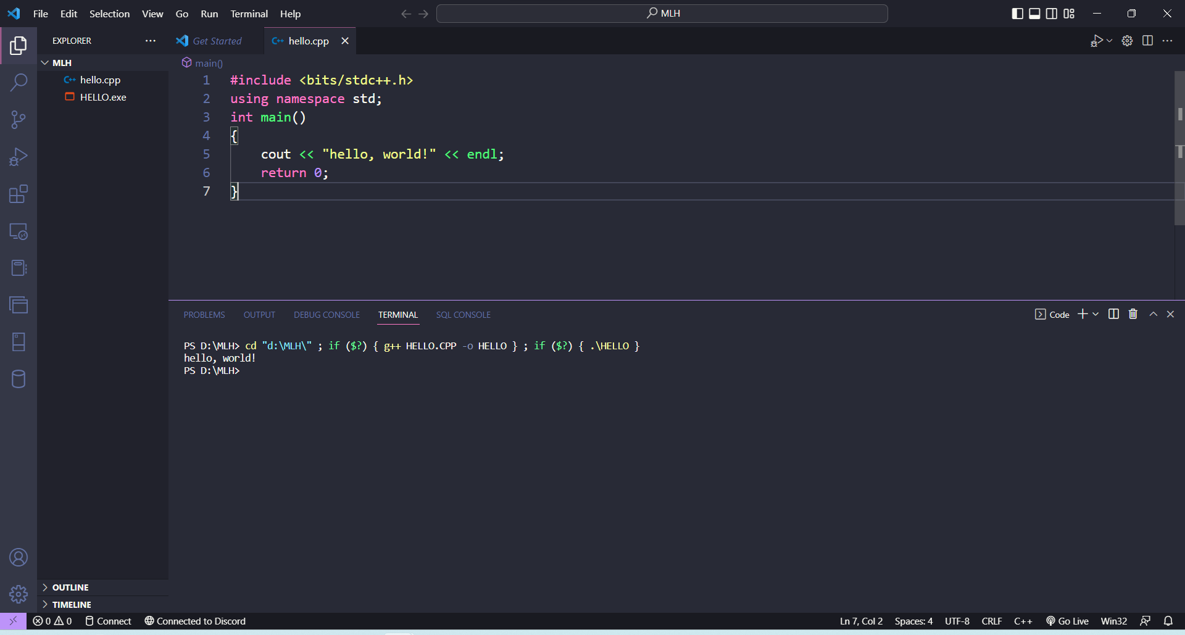Split the editor to the right
The height and width of the screenshot is (635, 1185).
1147,41
